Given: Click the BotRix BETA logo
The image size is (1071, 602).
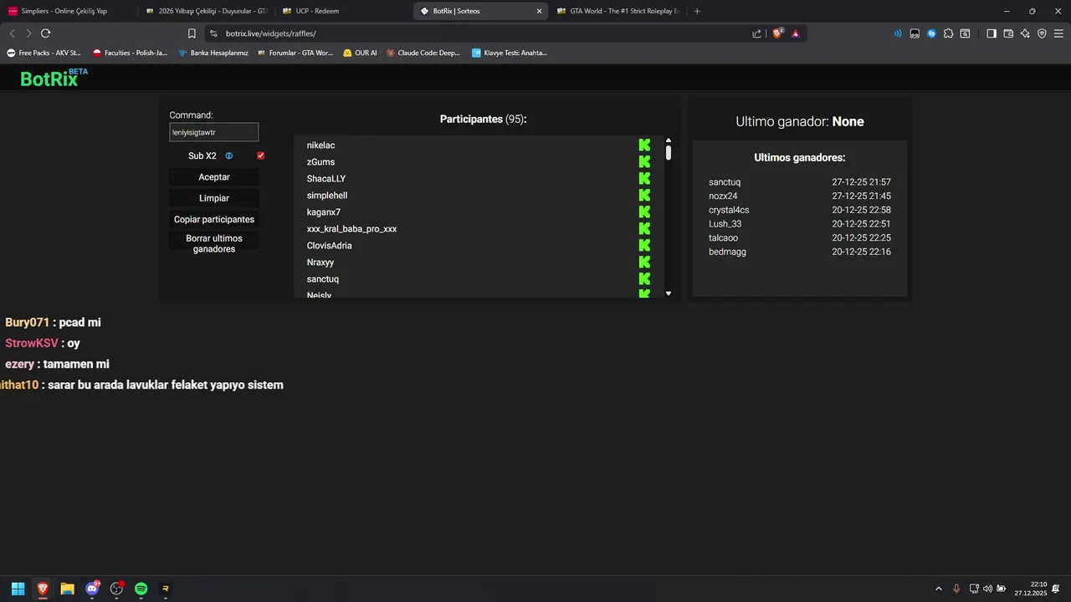Looking at the screenshot, I should (x=54, y=78).
